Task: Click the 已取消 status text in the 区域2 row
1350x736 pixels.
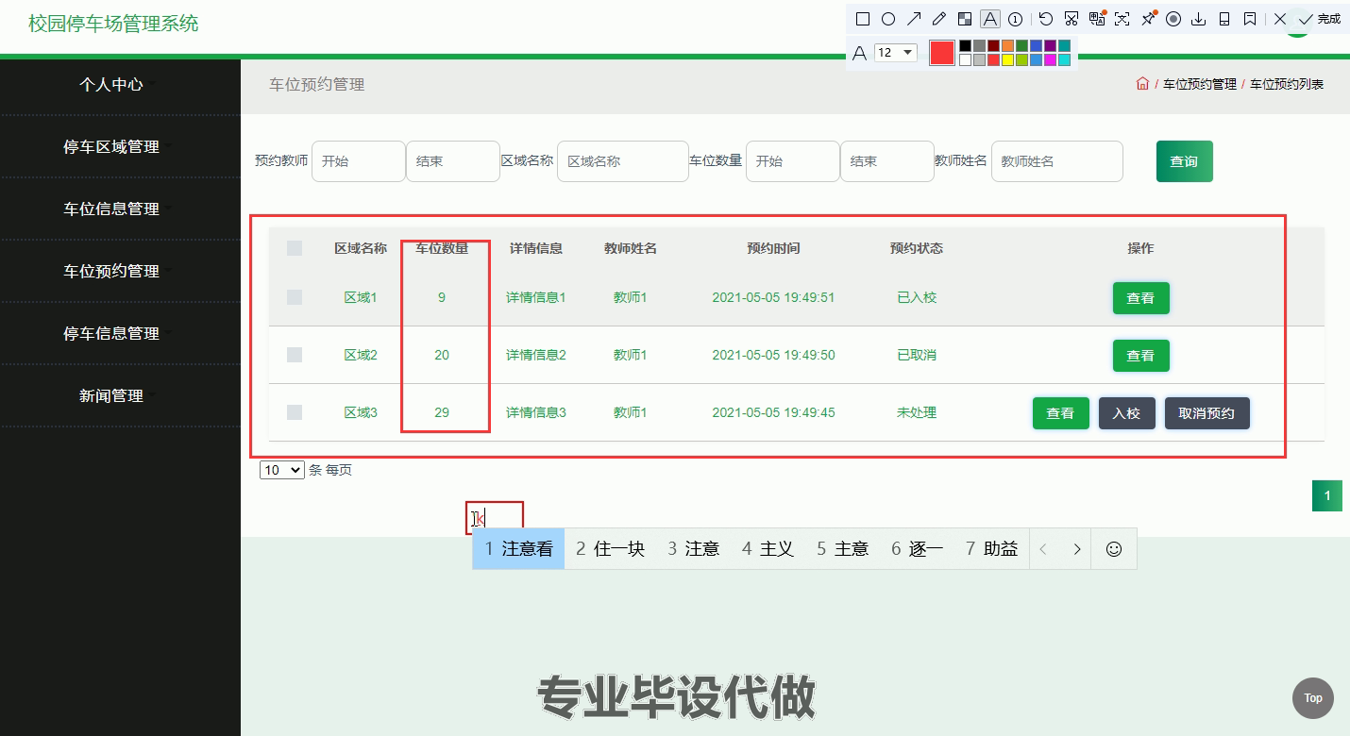Action: coord(917,355)
